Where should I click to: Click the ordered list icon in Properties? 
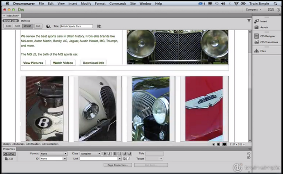(x=120, y=153)
